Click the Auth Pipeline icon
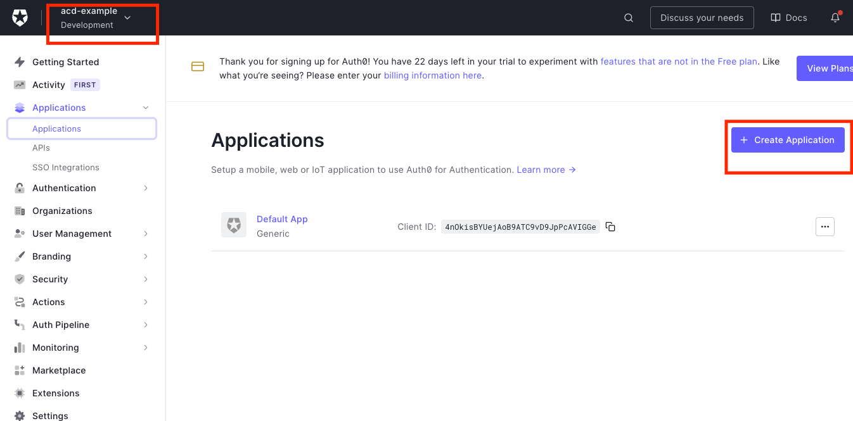 click(20, 325)
